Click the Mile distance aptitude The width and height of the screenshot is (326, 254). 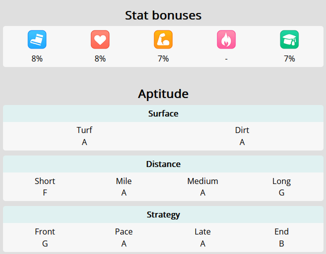[x=124, y=187]
